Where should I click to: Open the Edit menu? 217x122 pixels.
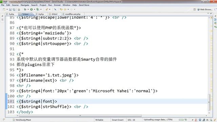click(x=8, y=5)
